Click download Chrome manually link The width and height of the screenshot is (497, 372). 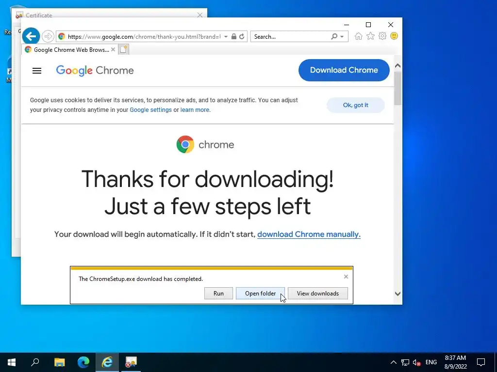309,234
